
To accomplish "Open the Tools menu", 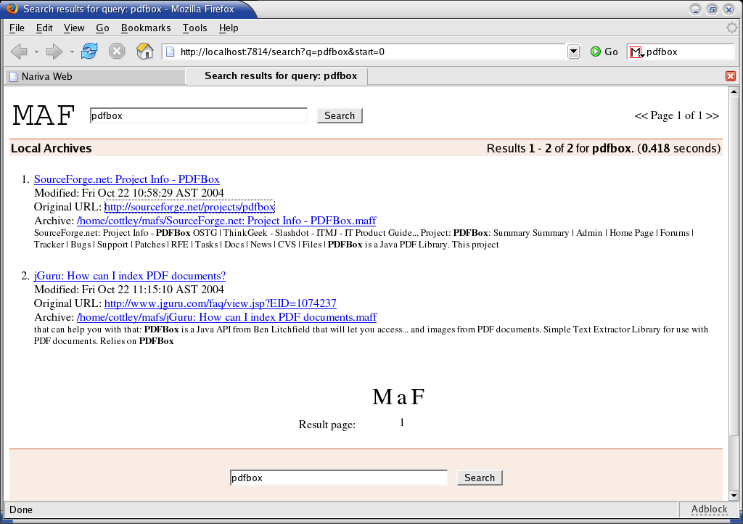I will [194, 28].
